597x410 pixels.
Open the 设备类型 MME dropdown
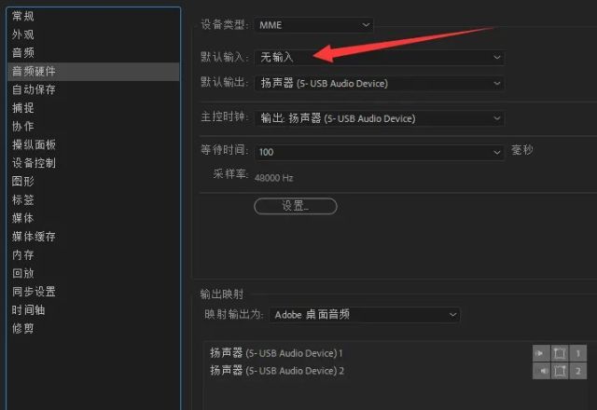(313, 25)
